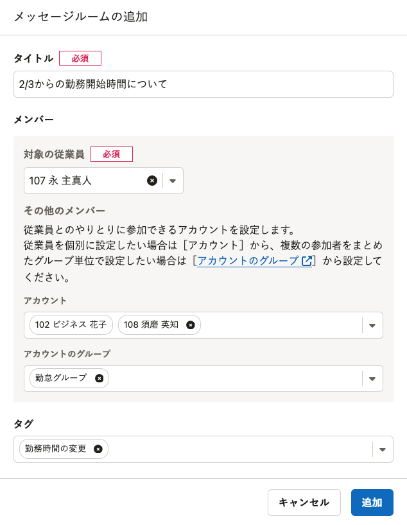The width and height of the screenshot is (407, 525).
Task: Open タグ dropdown arrow
Action: click(x=383, y=450)
